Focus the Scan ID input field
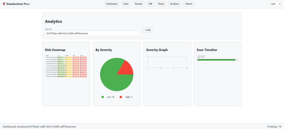284x129 pixels. click(x=93, y=33)
